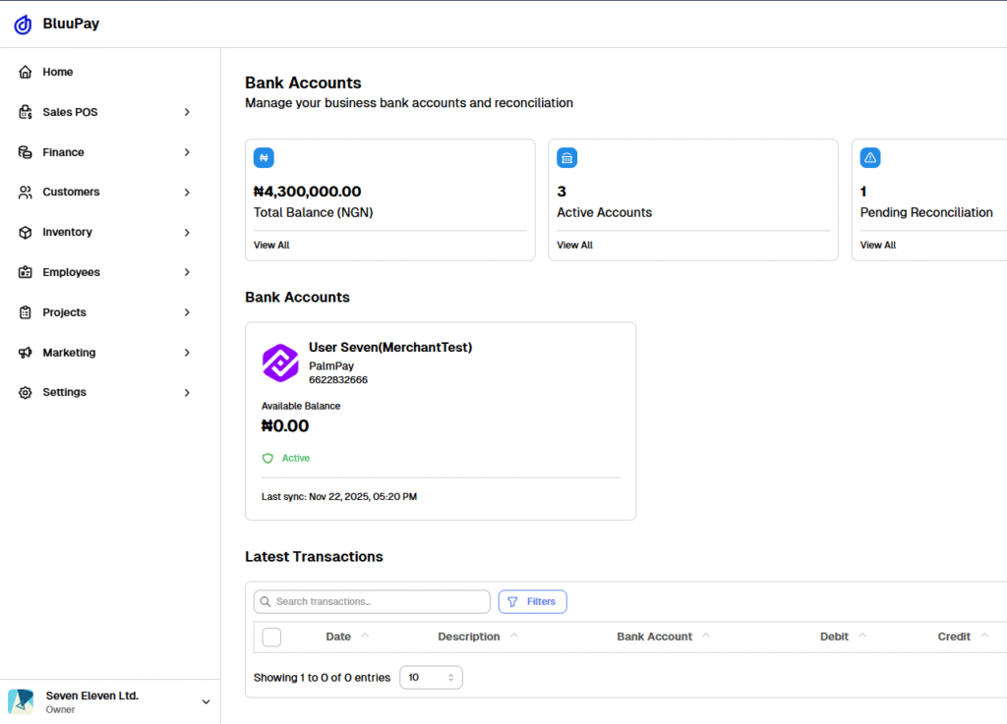Select Marketing in the sidebar
This screenshot has height=724, width=1007.
(69, 353)
